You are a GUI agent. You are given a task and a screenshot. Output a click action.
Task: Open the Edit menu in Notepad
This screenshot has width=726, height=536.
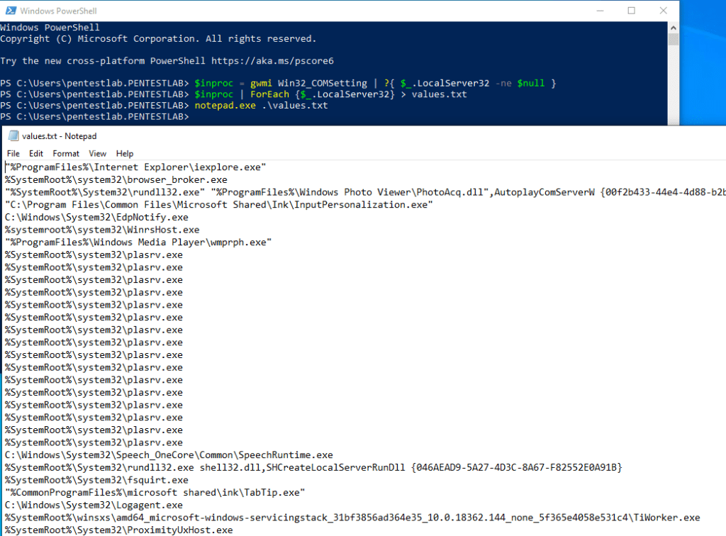[x=36, y=154]
